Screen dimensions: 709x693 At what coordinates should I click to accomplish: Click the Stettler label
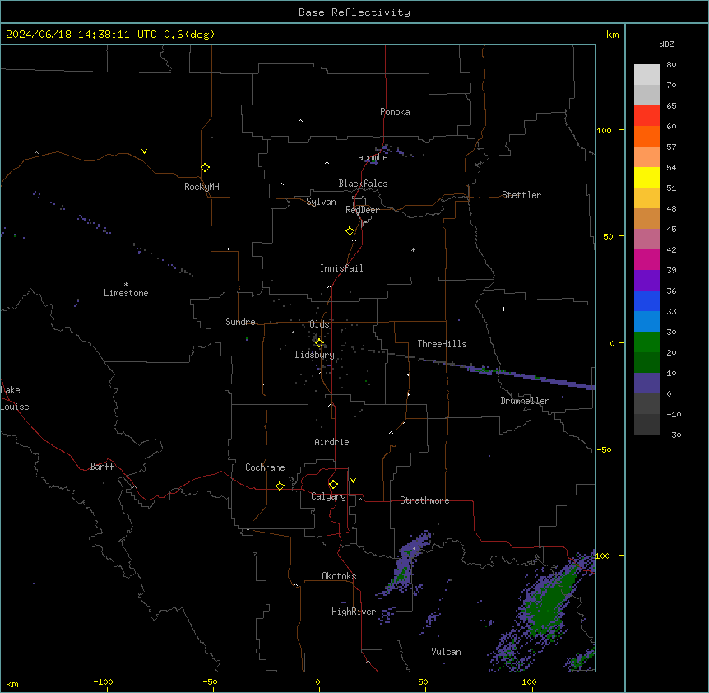tap(521, 195)
